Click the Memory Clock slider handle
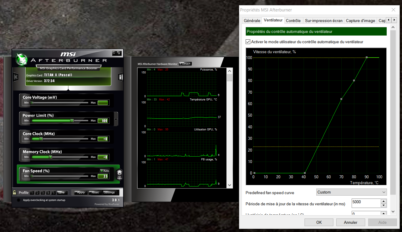Screen dimensions: 402x232 [x=51, y=157]
